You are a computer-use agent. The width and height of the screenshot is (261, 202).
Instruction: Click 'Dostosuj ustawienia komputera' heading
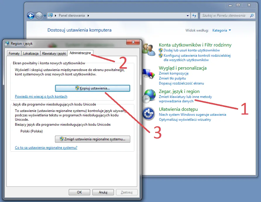click(x=79, y=30)
